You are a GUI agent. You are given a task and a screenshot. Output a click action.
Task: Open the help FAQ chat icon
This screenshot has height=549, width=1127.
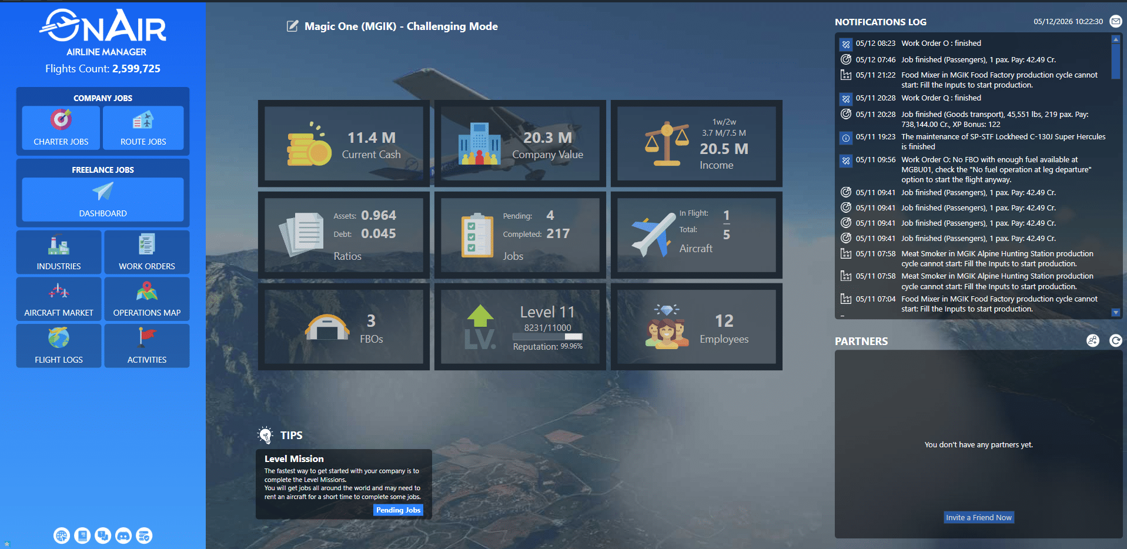coord(103,535)
